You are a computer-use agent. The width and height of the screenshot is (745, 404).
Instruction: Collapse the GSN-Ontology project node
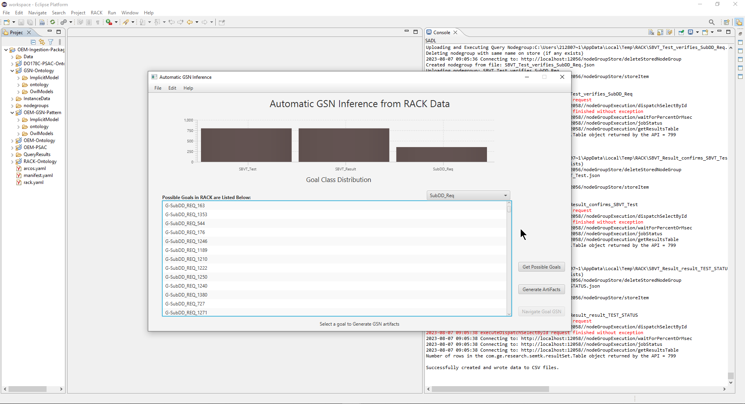12,71
